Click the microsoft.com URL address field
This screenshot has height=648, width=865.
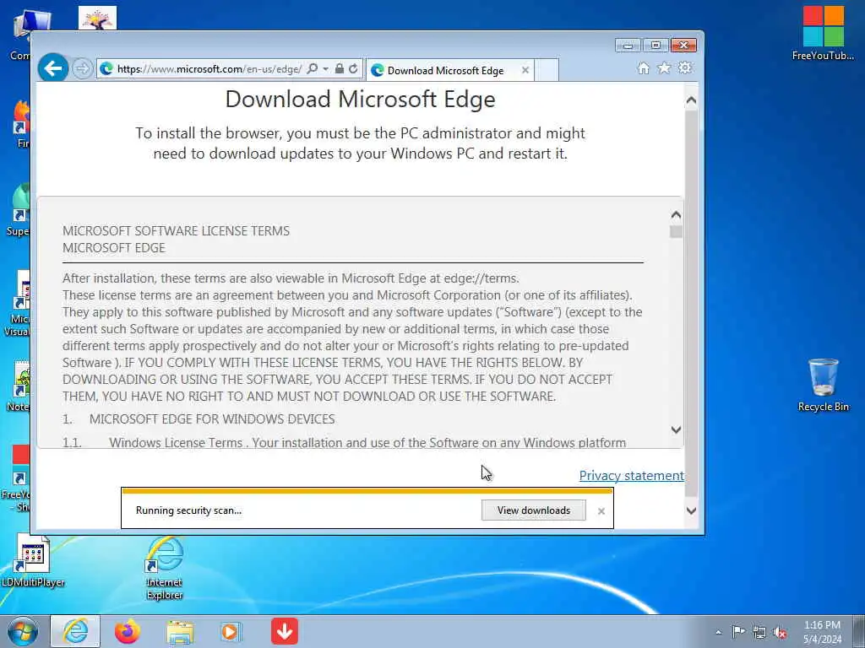click(209, 69)
